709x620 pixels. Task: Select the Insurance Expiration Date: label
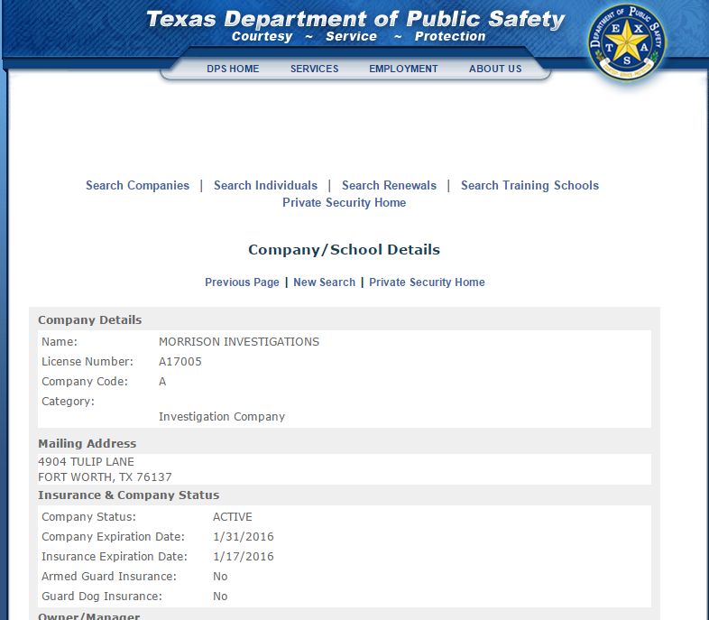pos(115,557)
